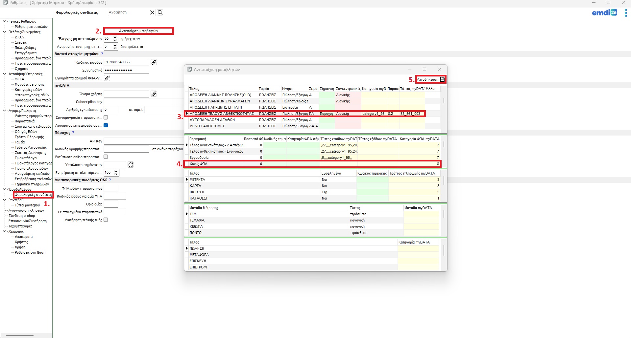The image size is (631, 338).
Task: Collapse the Πελάτες/Συνεργάτες tree node
Action: [x=4, y=32]
